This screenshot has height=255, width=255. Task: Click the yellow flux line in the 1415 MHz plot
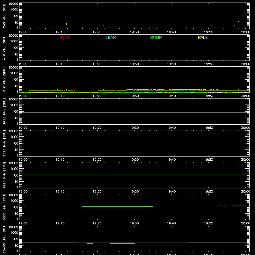134,113
